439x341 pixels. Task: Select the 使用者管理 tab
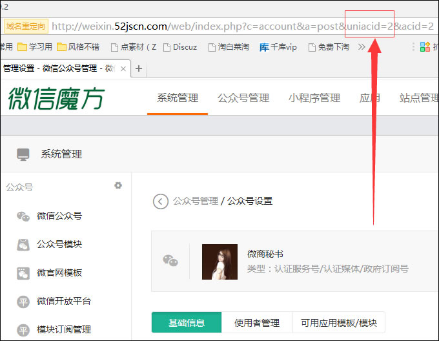pyautogui.click(x=256, y=322)
